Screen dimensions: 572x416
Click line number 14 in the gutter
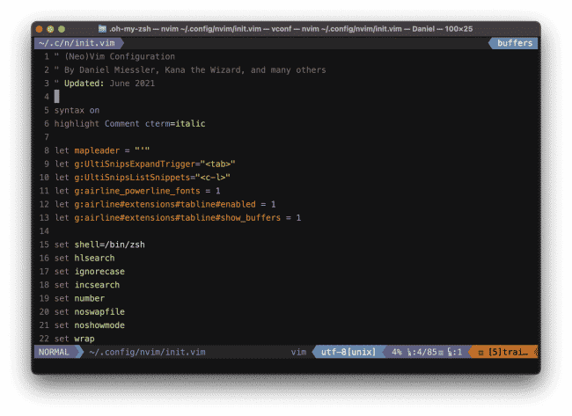click(x=44, y=231)
